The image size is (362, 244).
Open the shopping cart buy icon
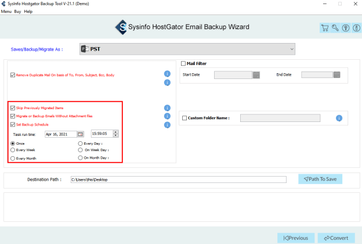pyautogui.click(x=325, y=28)
